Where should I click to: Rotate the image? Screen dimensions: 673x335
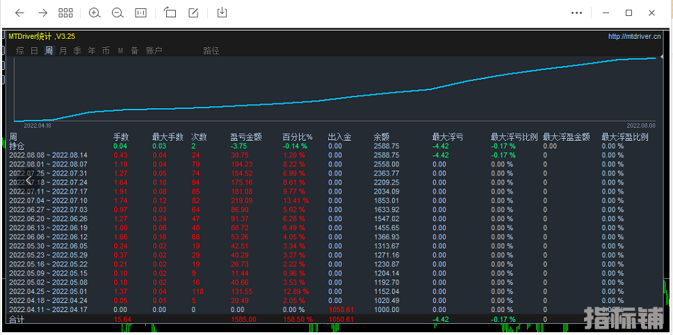tap(170, 12)
